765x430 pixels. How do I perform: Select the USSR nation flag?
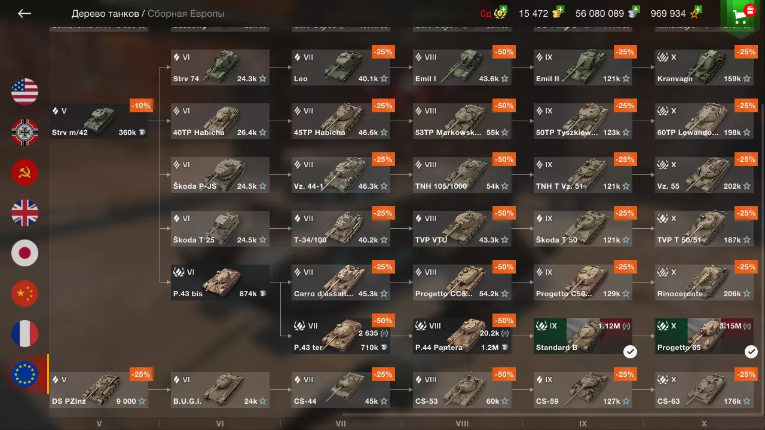click(25, 173)
